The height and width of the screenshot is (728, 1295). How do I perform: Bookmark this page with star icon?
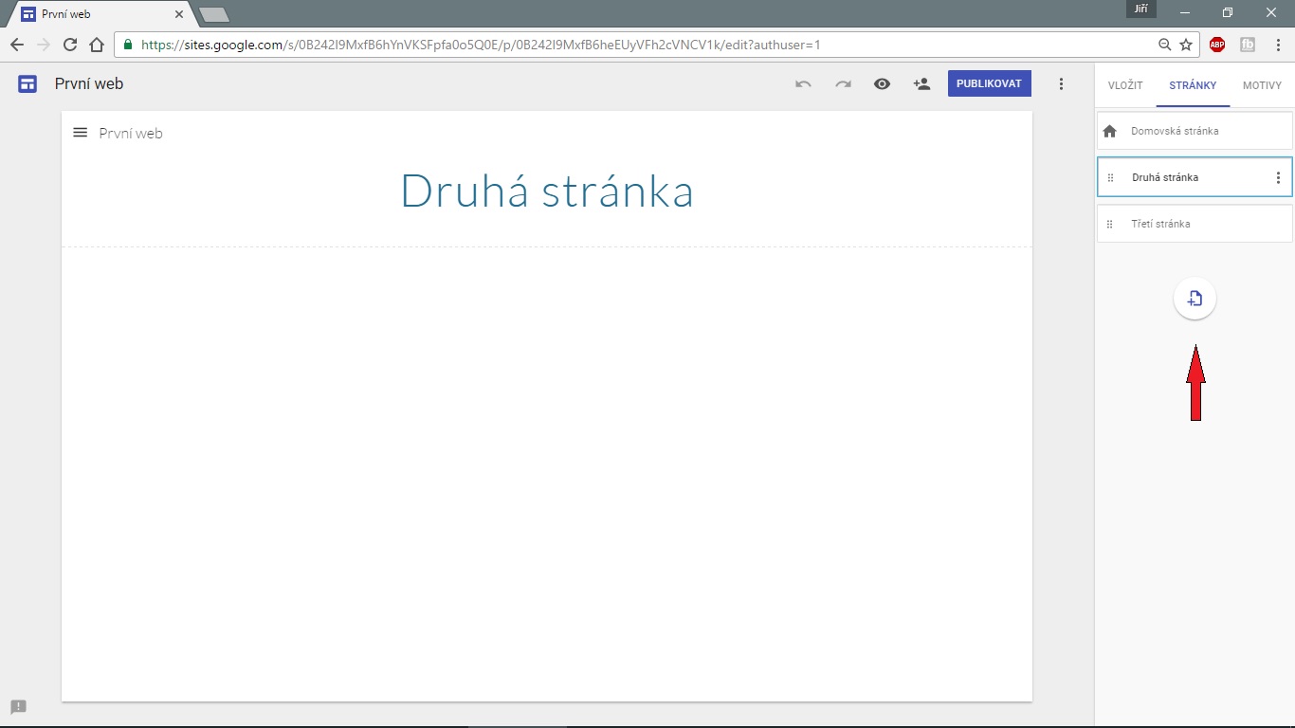click(x=1186, y=45)
